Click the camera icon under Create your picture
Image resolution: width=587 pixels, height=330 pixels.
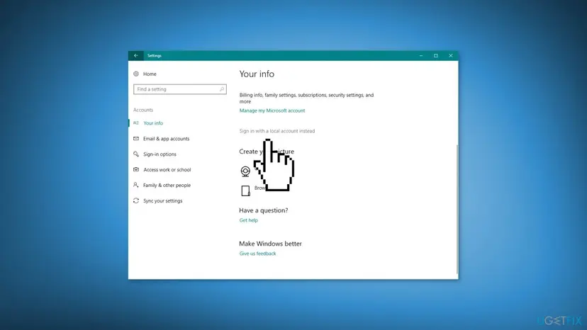pyautogui.click(x=245, y=171)
